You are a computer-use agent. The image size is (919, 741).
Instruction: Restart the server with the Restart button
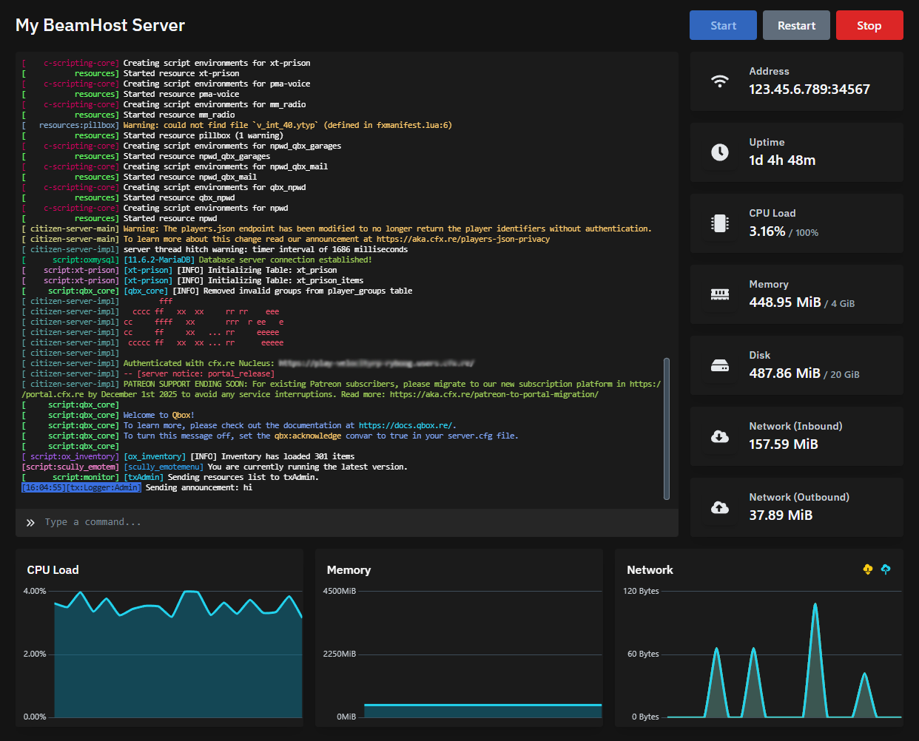pos(796,25)
